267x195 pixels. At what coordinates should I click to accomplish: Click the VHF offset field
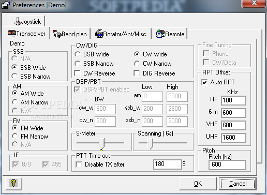tap(233, 125)
